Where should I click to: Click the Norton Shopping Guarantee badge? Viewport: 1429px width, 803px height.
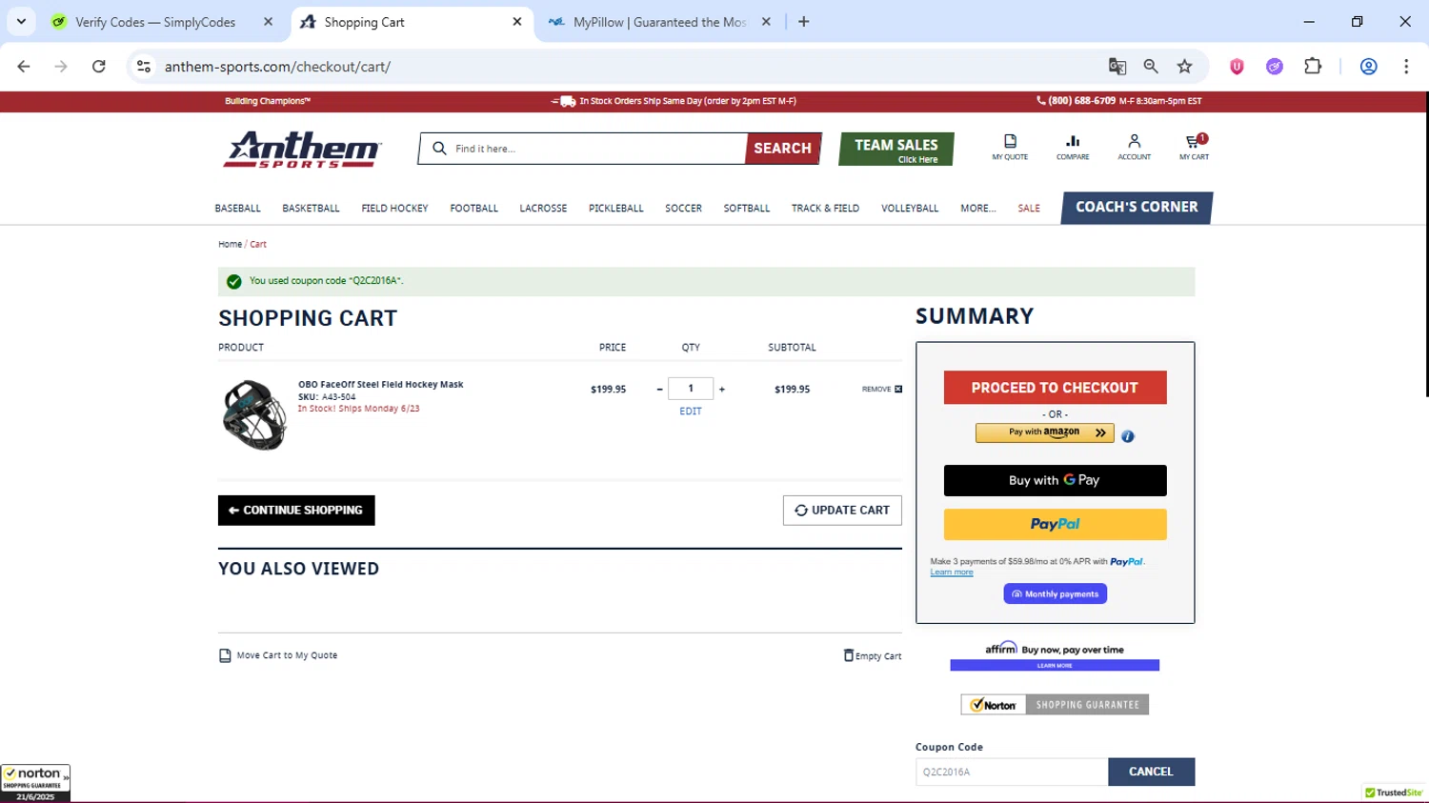[x=1055, y=705]
